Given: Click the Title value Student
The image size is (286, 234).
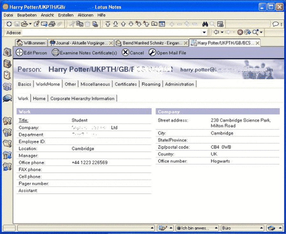Looking at the screenshot, I should point(80,120).
